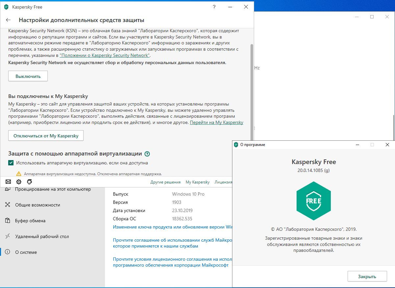This screenshot has width=395, height=288.
Task: Click the back arrow in Kaspersky settings
Action: coord(8,20)
